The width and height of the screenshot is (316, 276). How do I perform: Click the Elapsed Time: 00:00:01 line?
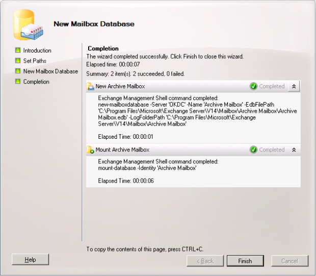point(125,137)
